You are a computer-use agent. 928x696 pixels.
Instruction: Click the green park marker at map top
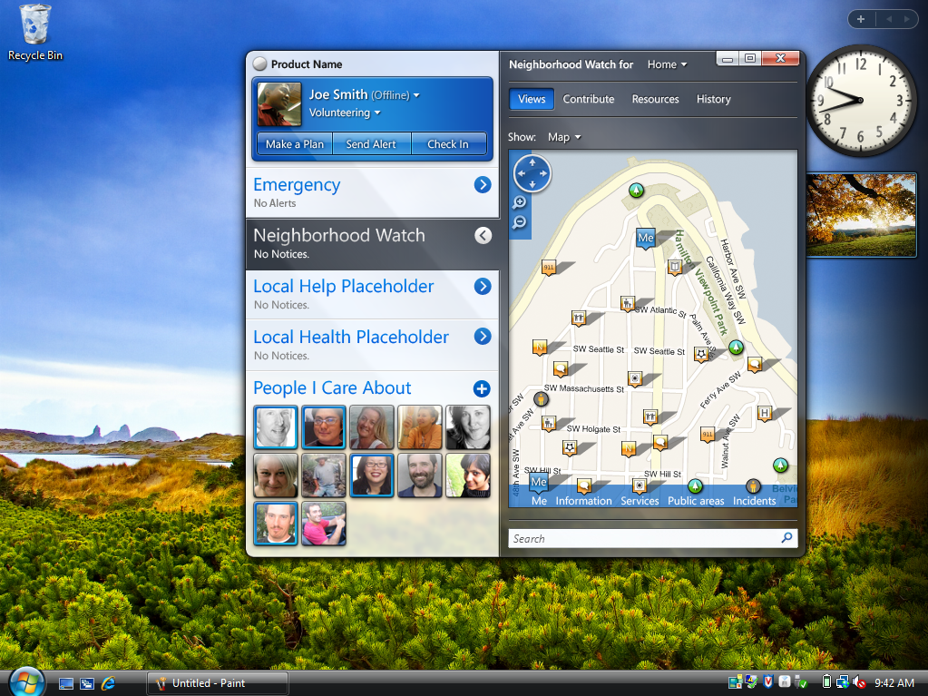tap(636, 190)
